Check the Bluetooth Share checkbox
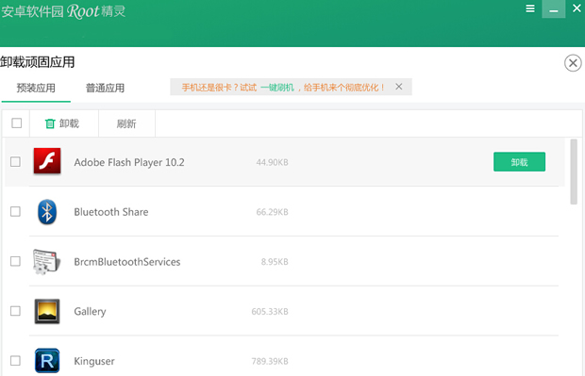This screenshot has width=585, height=376. click(x=15, y=212)
